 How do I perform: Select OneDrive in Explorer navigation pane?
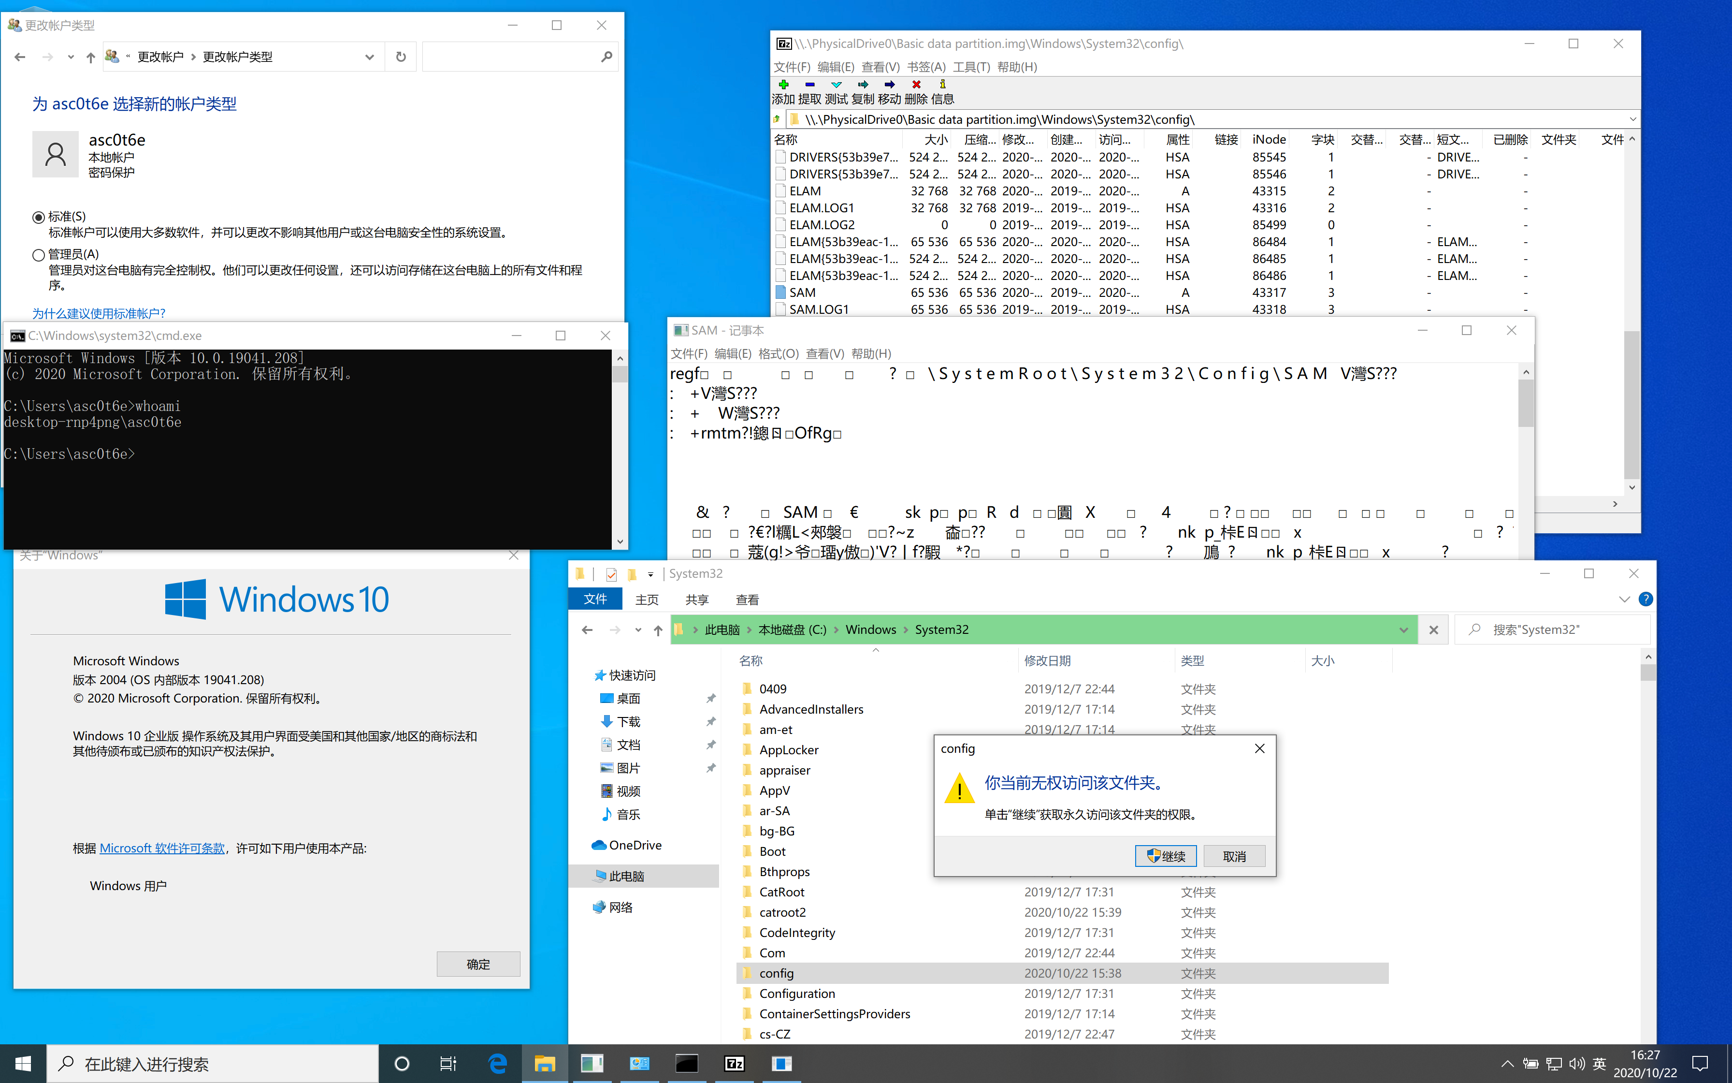point(635,845)
